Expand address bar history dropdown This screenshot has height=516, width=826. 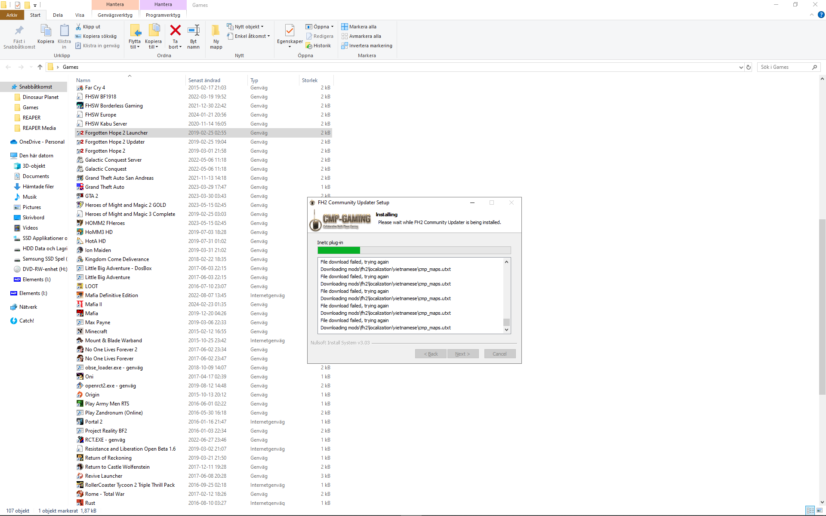coord(741,67)
